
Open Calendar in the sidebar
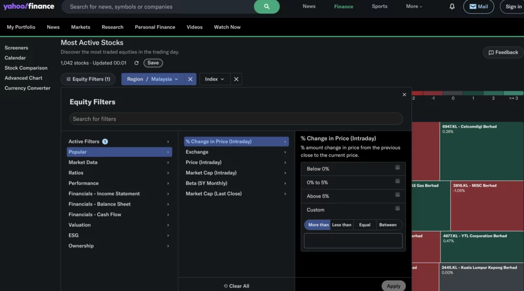tap(15, 58)
